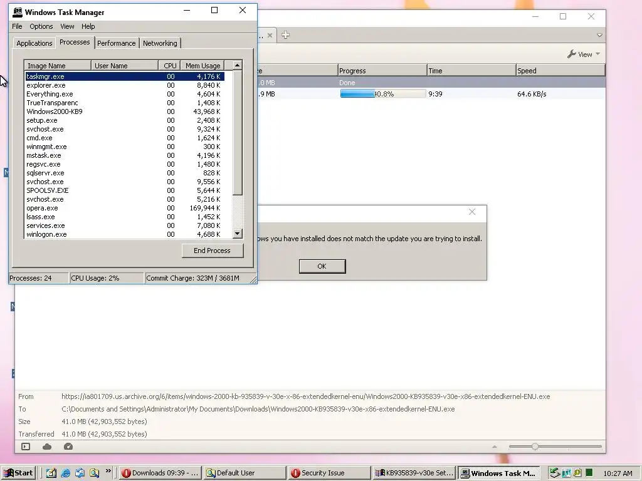Toggle the Opera panel icon in status bar

tap(26, 447)
